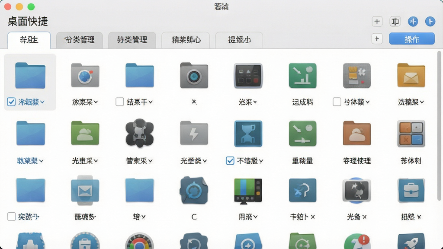443x249 pixels.
Task: Open the orange and blue calculator grid icon
Action: (x=411, y=134)
